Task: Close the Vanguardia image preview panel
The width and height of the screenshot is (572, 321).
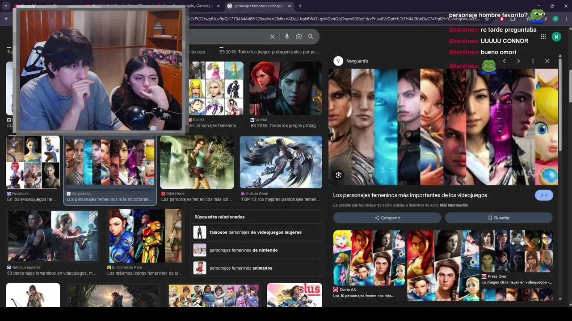Action: pos(547,61)
